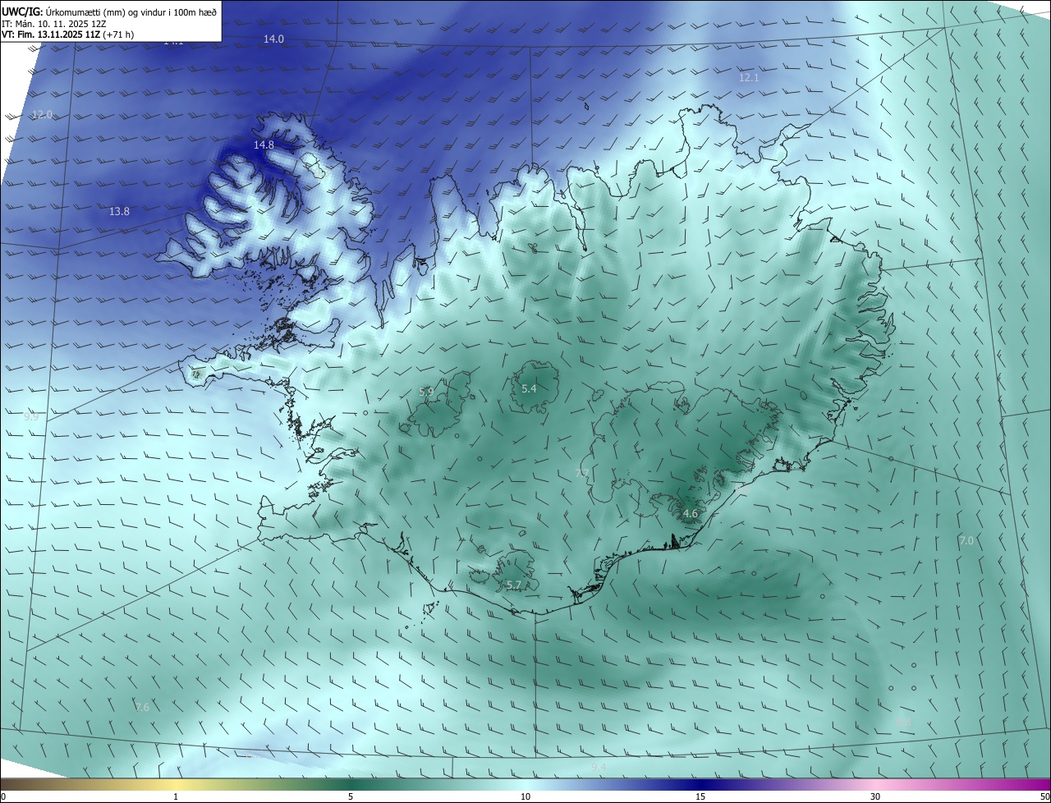Click the colorbar tick labeled 15
Viewport: 1051px width, 803px height.
700,796
